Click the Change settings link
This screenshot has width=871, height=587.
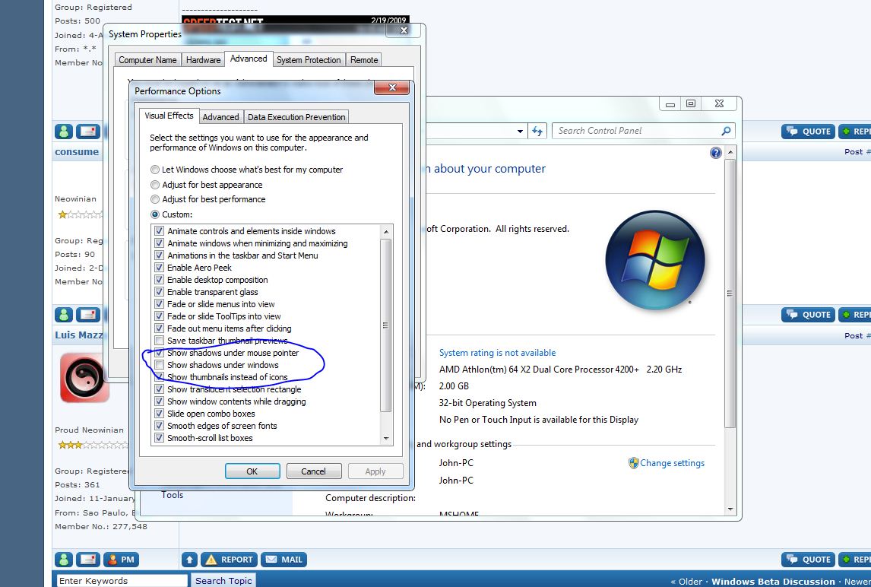click(x=672, y=463)
